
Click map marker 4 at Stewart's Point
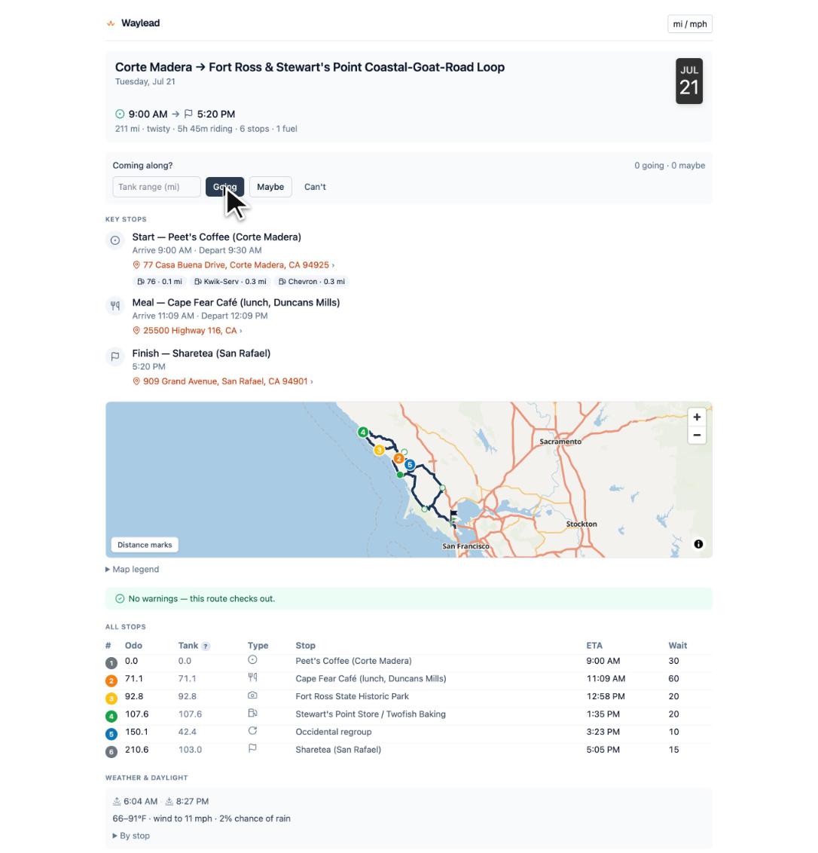coord(363,433)
